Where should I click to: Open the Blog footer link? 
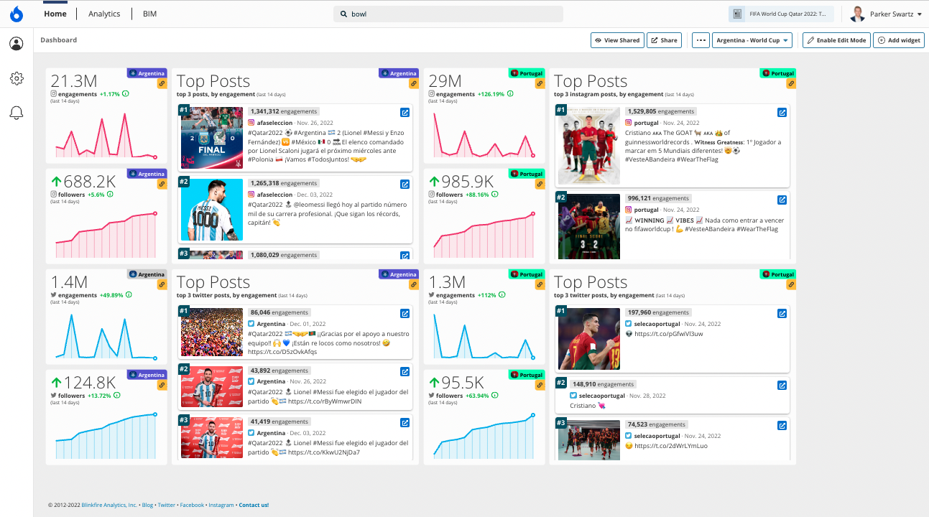(147, 505)
